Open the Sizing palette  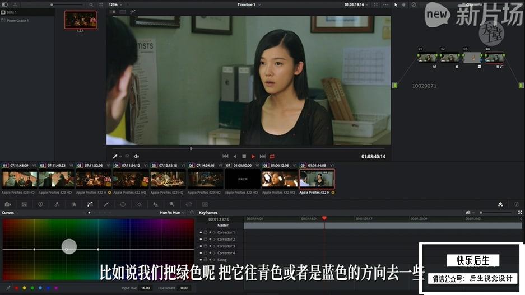pyautogui.click(x=188, y=204)
